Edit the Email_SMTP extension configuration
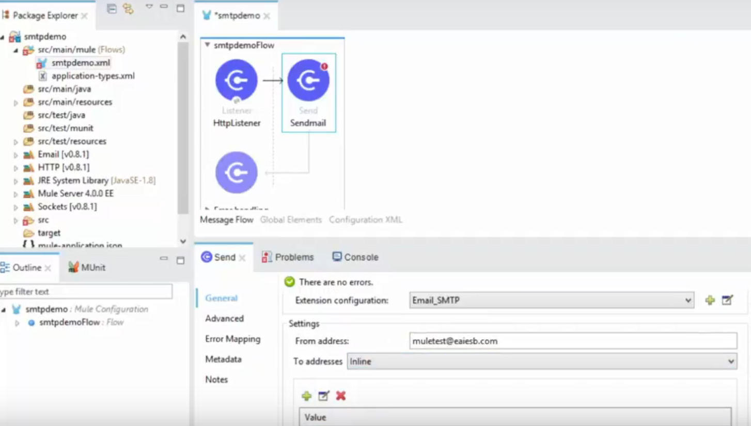 (x=727, y=300)
